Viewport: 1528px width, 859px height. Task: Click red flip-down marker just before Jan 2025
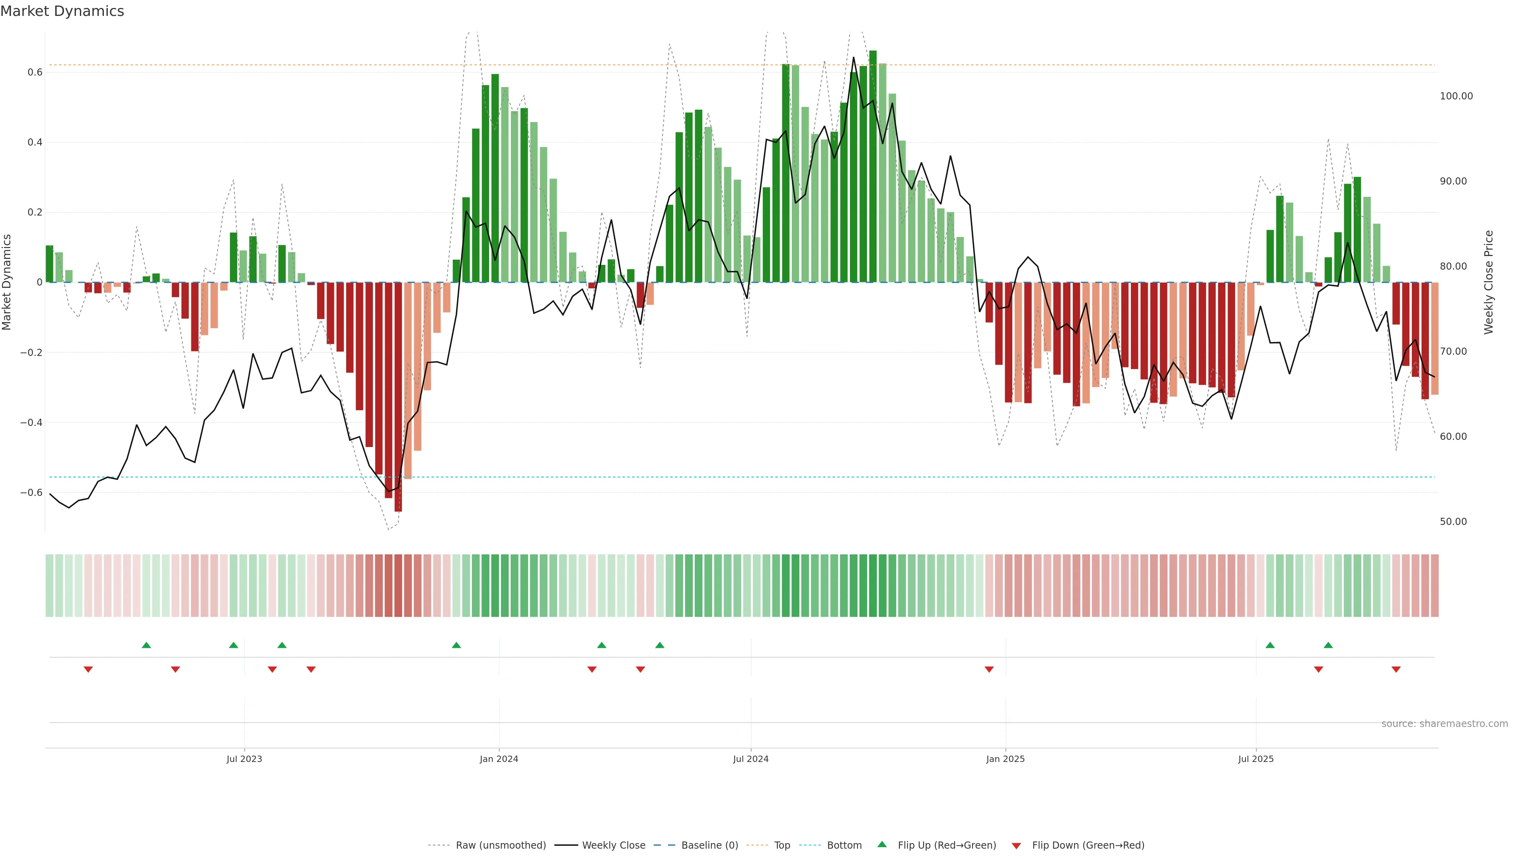pos(989,669)
